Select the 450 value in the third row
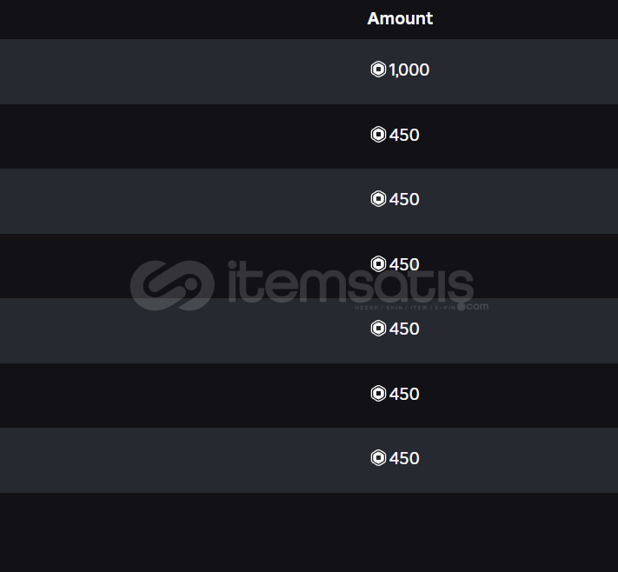618x572 pixels. click(404, 199)
